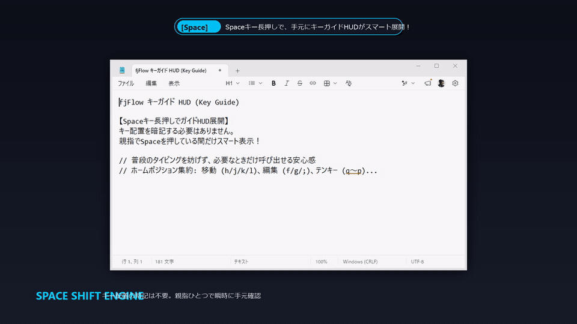Click the SPACE SHIFT ENGINE title text
Screen dimensions: 577x324
[x=90, y=296]
